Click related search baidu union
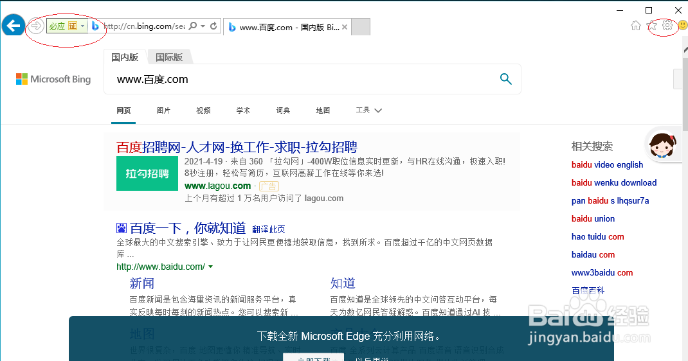This screenshot has width=688, height=361. (593, 219)
